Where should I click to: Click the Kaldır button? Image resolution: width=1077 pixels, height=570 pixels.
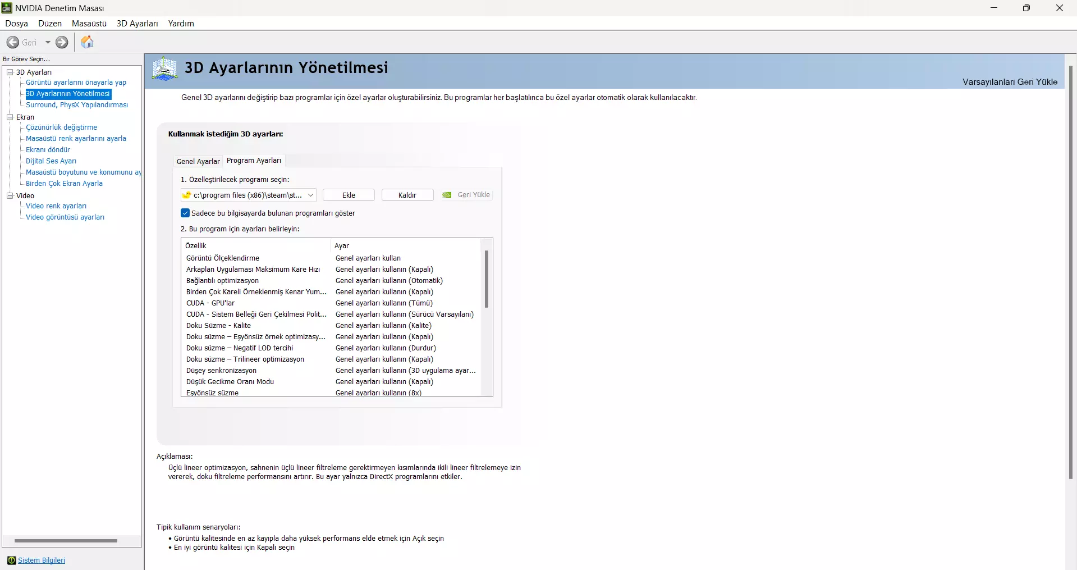click(407, 195)
